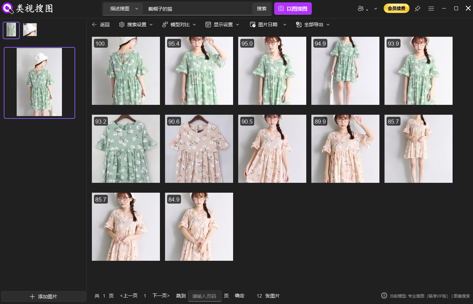Switch to the hat query image tab
The image size is (473, 304).
30,30
